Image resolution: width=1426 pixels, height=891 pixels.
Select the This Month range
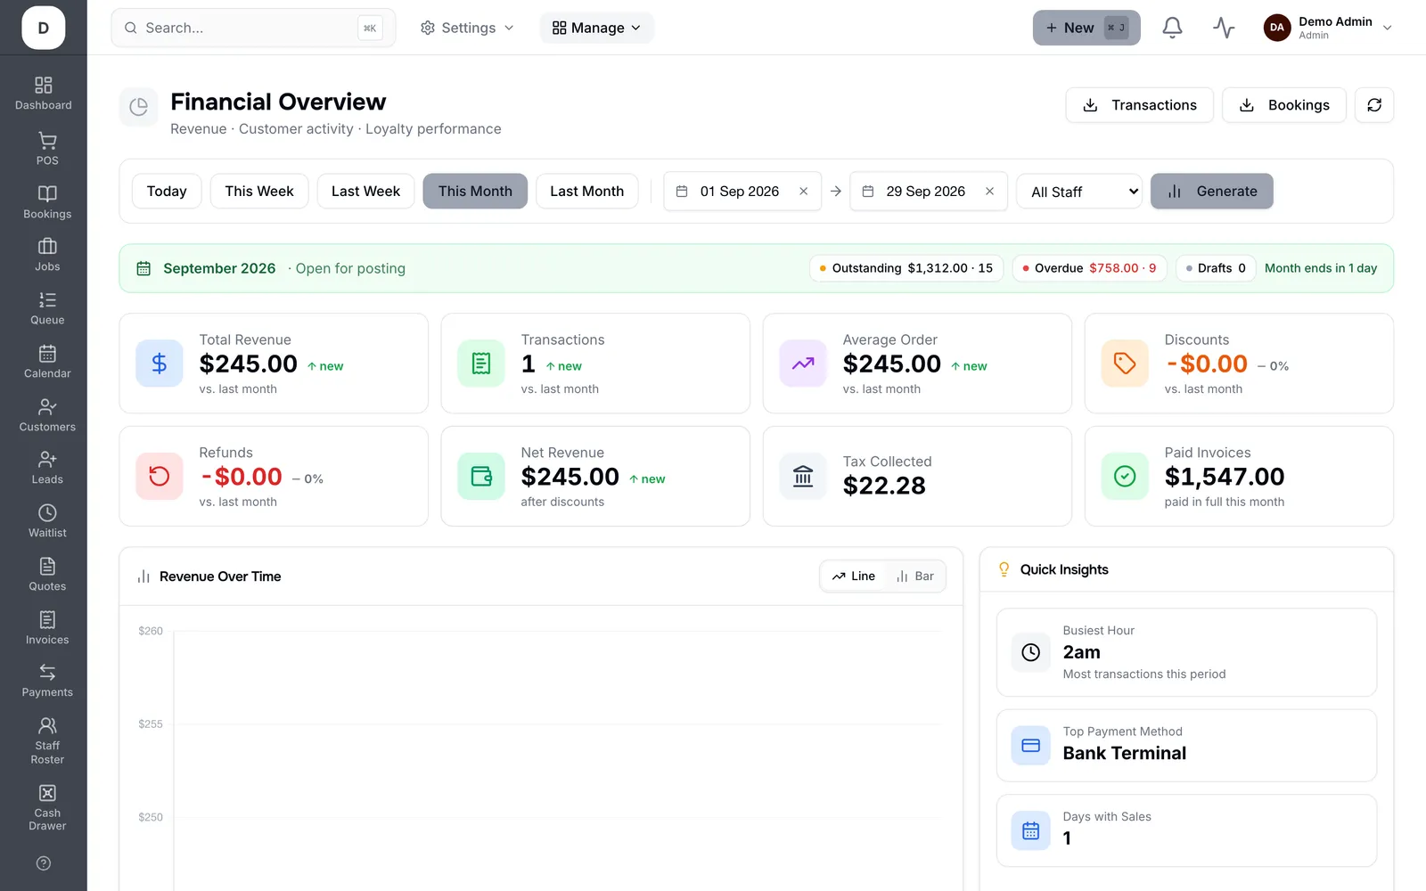click(x=475, y=192)
